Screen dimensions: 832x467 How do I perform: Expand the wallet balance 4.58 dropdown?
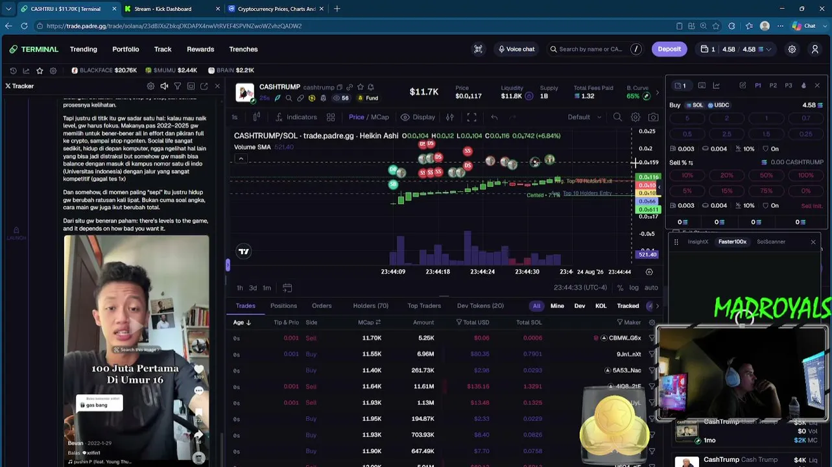(x=736, y=49)
